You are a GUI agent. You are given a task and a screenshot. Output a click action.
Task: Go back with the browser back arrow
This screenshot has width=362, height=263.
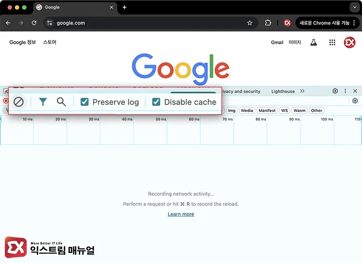click(x=8, y=23)
